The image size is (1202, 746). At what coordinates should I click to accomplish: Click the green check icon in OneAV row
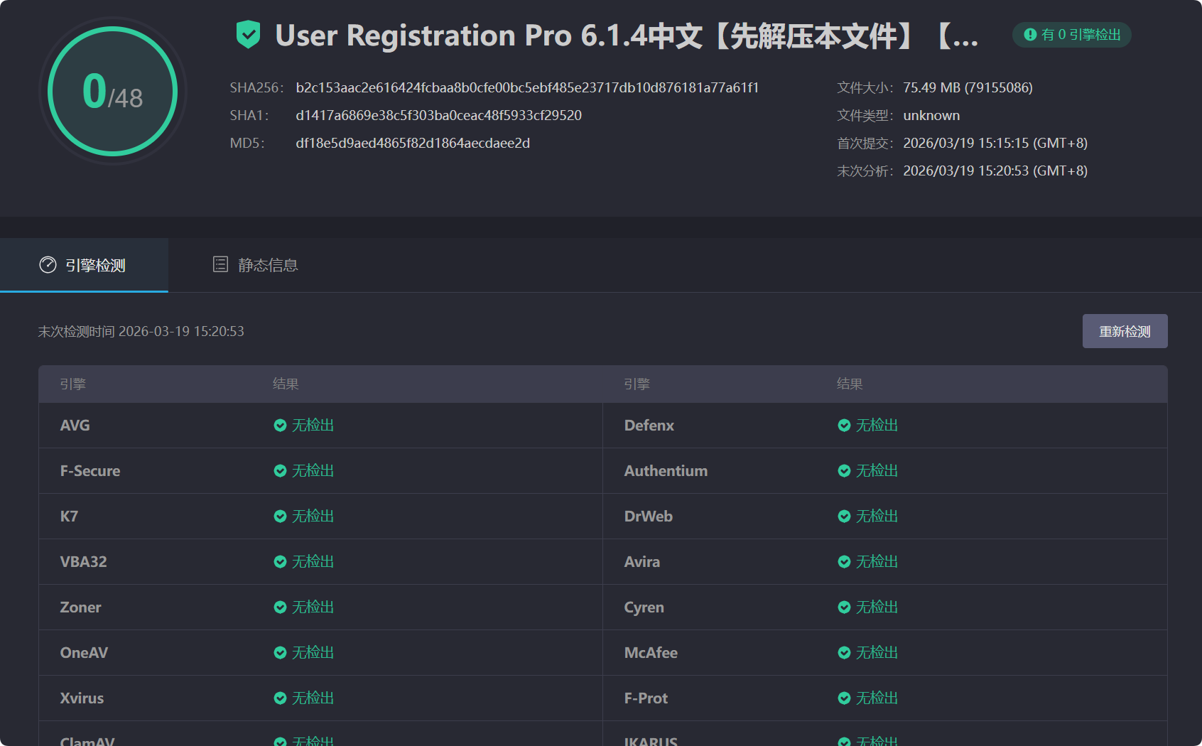[280, 653]
